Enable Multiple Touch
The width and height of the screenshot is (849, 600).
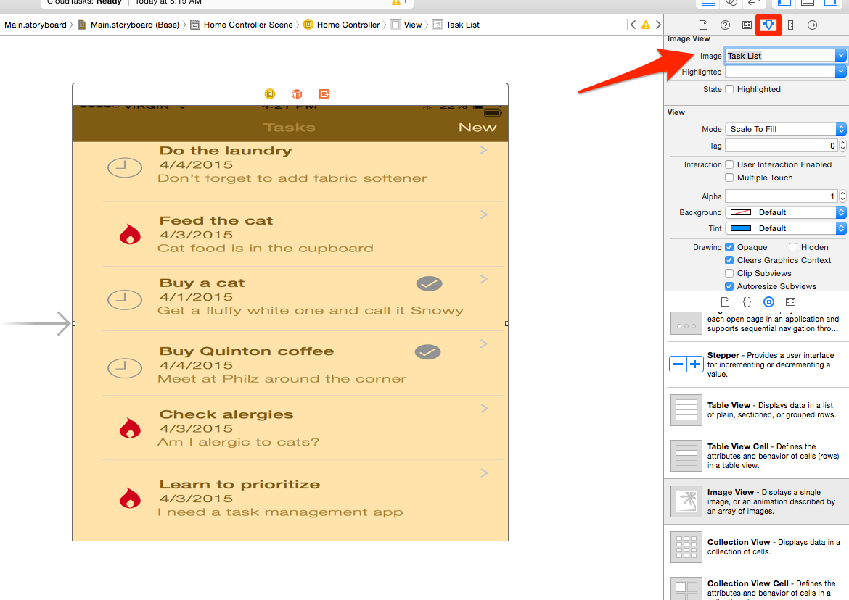pos(729,178)
